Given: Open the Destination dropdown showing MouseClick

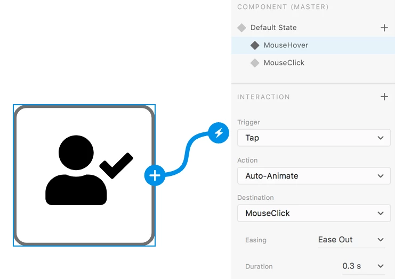Looking at the screenshot, I should click(314, 213).
